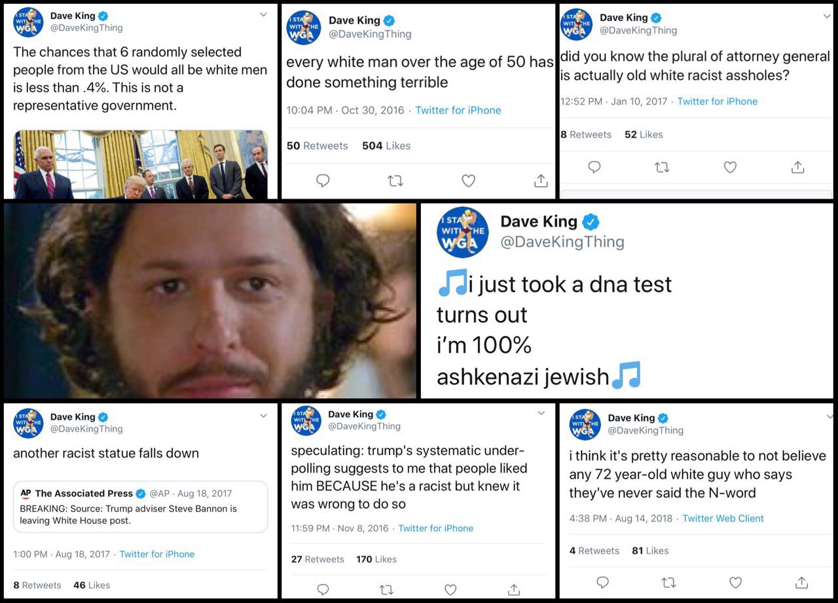Screen dimensions: 838x603
Task: Reply to the 'every white man over 50' tweet
Action: [323, 181]
